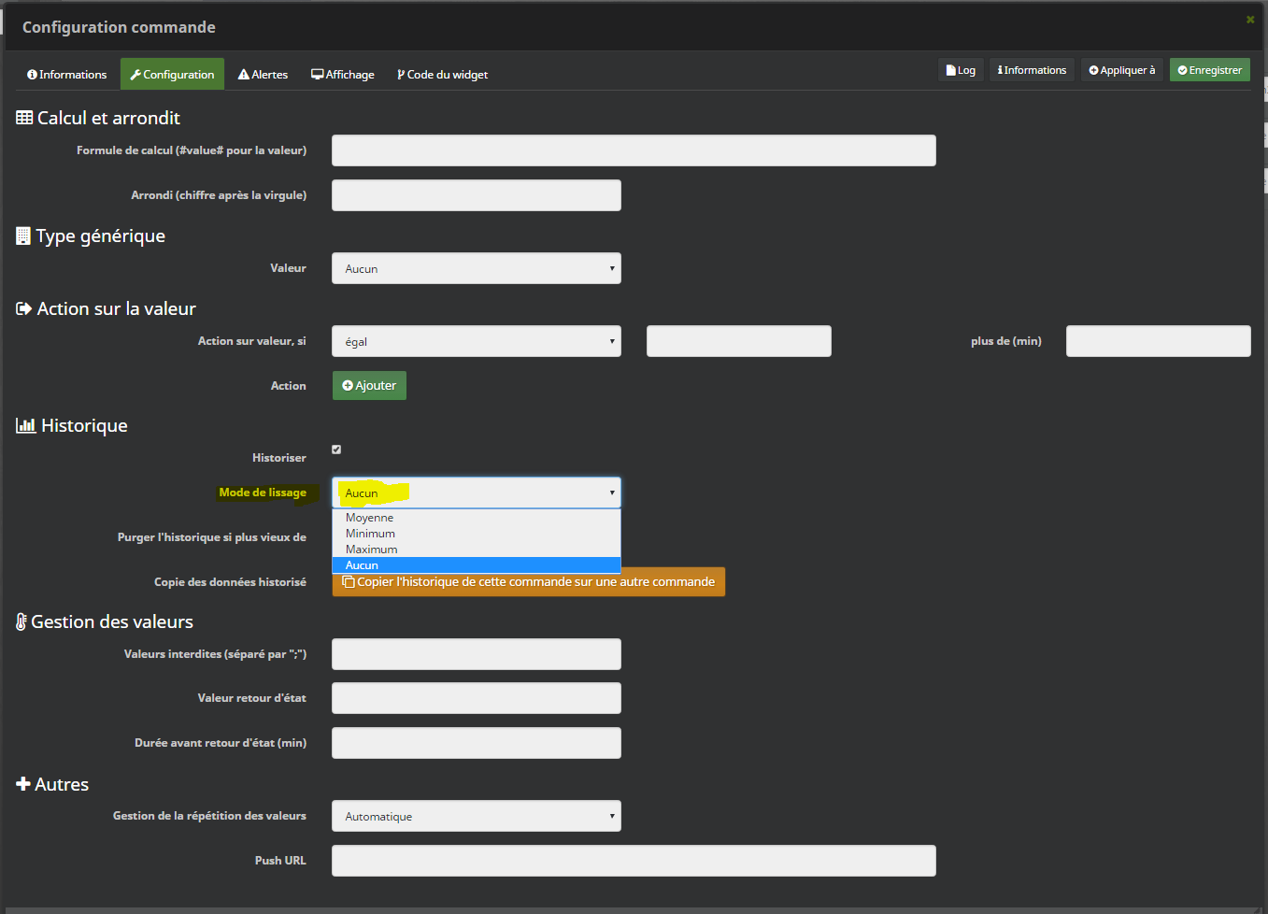The image size is (1268, 914).
Task: Click the Ajouter action button
Action: pos(369,385)
